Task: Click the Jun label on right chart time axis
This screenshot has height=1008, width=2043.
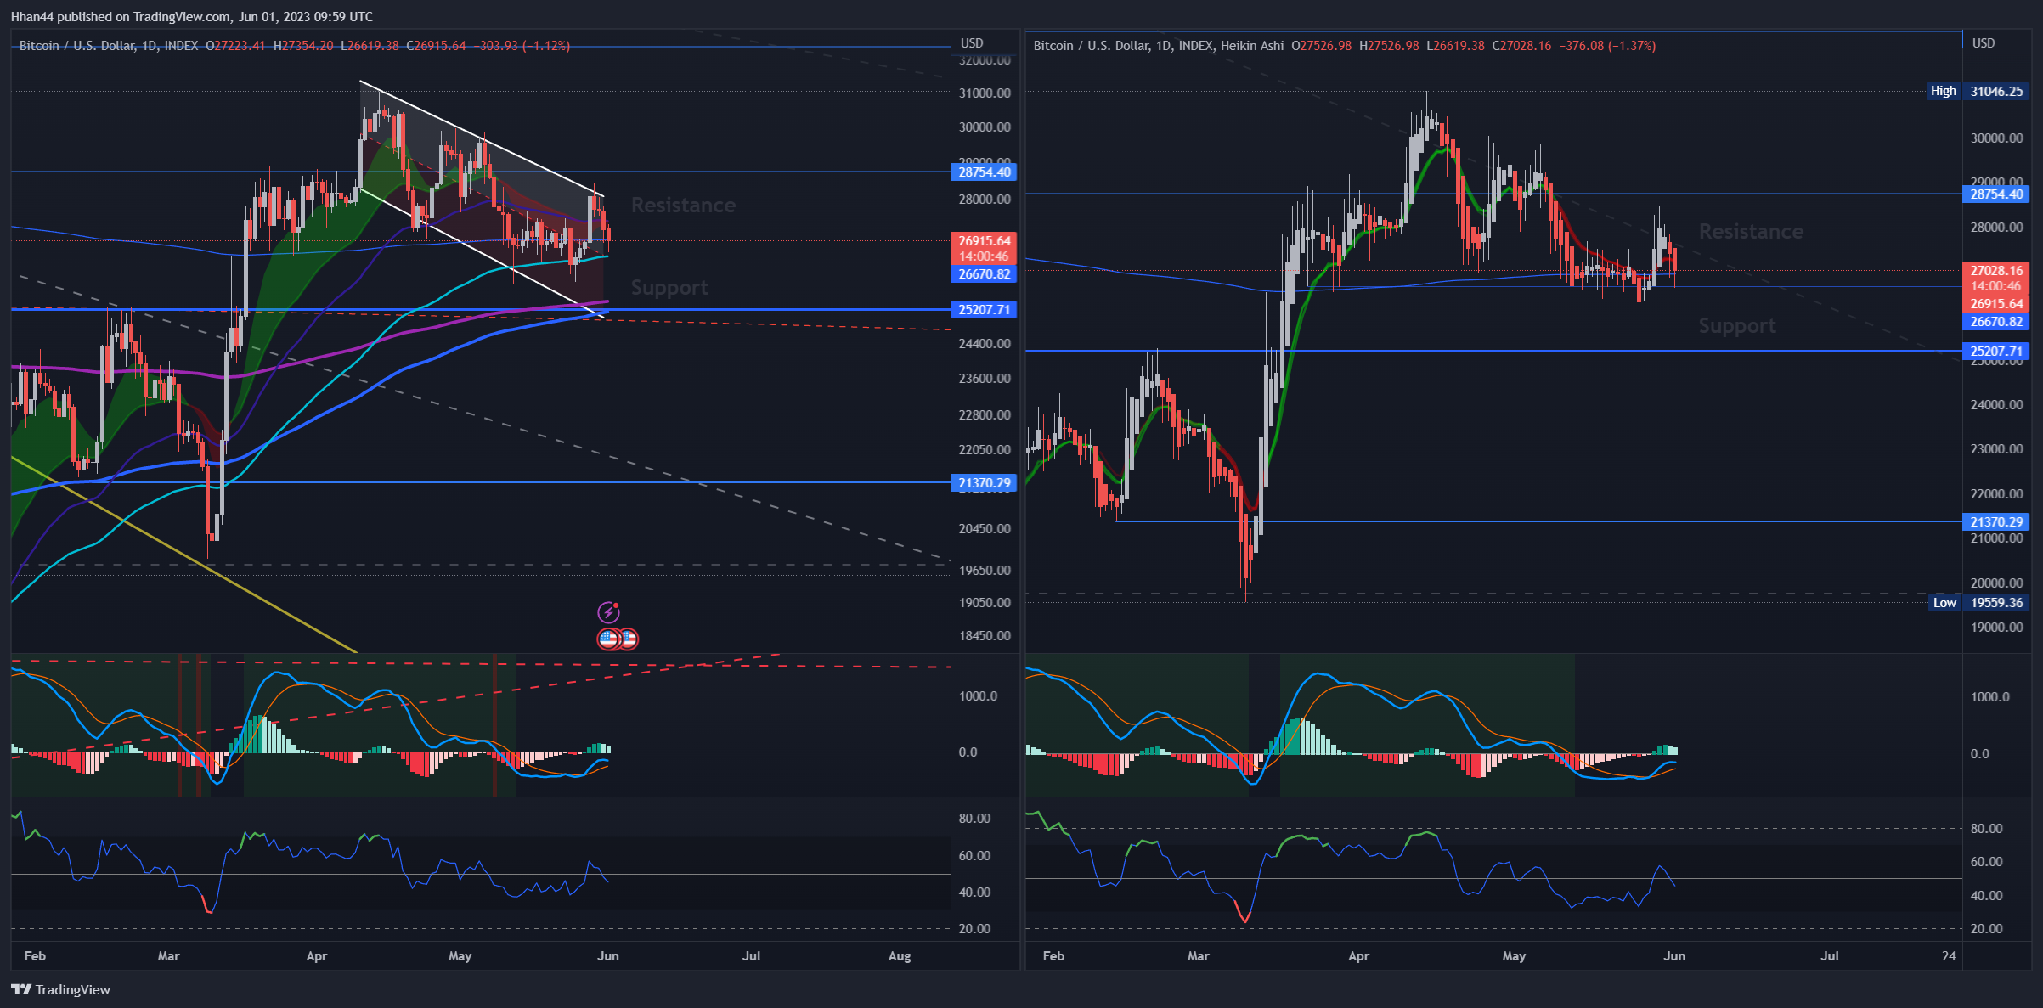Action: [1674, 956]
